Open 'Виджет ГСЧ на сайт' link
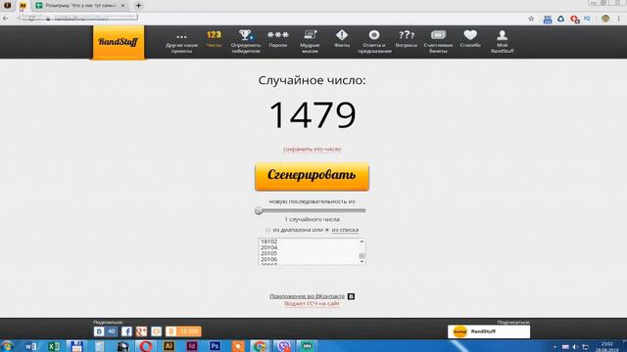 pyautogui.click(x=312, y=303)
